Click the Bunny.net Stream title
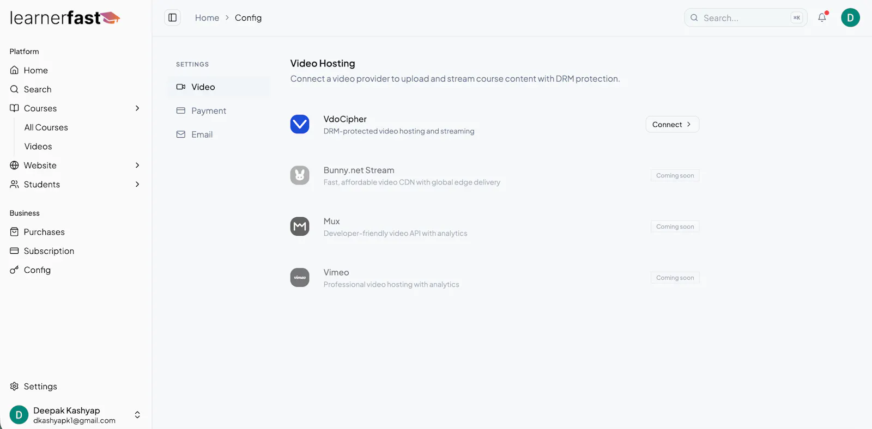 coord(359,170)
